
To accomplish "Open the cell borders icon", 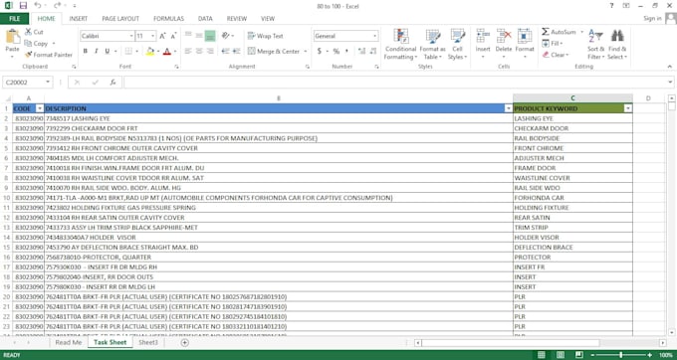I will [128, 51].
